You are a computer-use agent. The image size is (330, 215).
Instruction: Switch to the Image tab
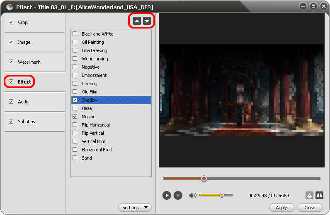point(35,42)
